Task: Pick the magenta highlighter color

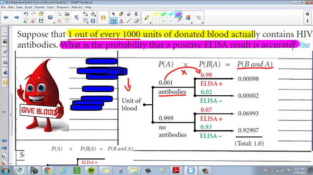Action: click(179, 14)
